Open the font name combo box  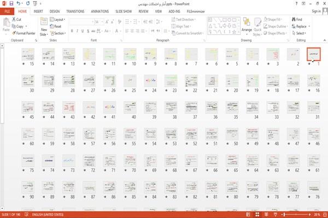click(81, 22)
